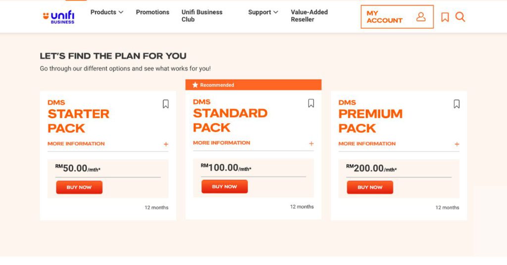The image size is (507, 265).
Task: Bookmark the DMS Starter Pack
Action: point(165,104)
